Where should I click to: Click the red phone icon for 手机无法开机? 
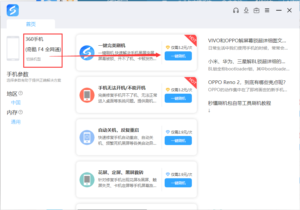87,95
